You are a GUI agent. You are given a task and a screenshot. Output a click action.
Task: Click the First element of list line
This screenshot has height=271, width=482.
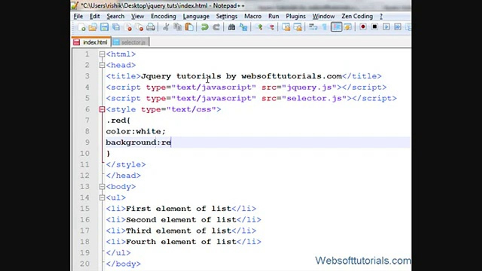coord(181,209)
